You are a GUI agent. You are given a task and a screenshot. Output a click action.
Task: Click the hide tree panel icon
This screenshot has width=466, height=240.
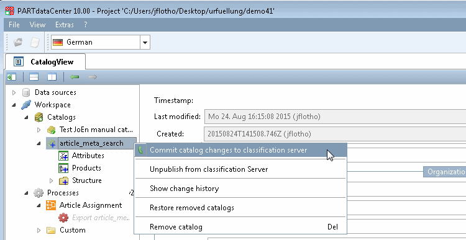[12, 77]
